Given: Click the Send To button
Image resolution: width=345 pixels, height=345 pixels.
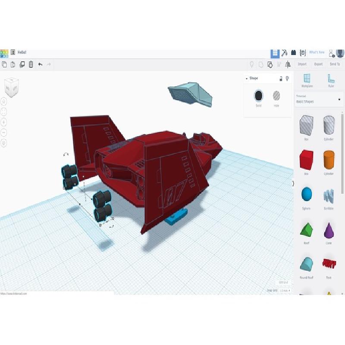Looking at the screenshot, I should click(335, 64).
